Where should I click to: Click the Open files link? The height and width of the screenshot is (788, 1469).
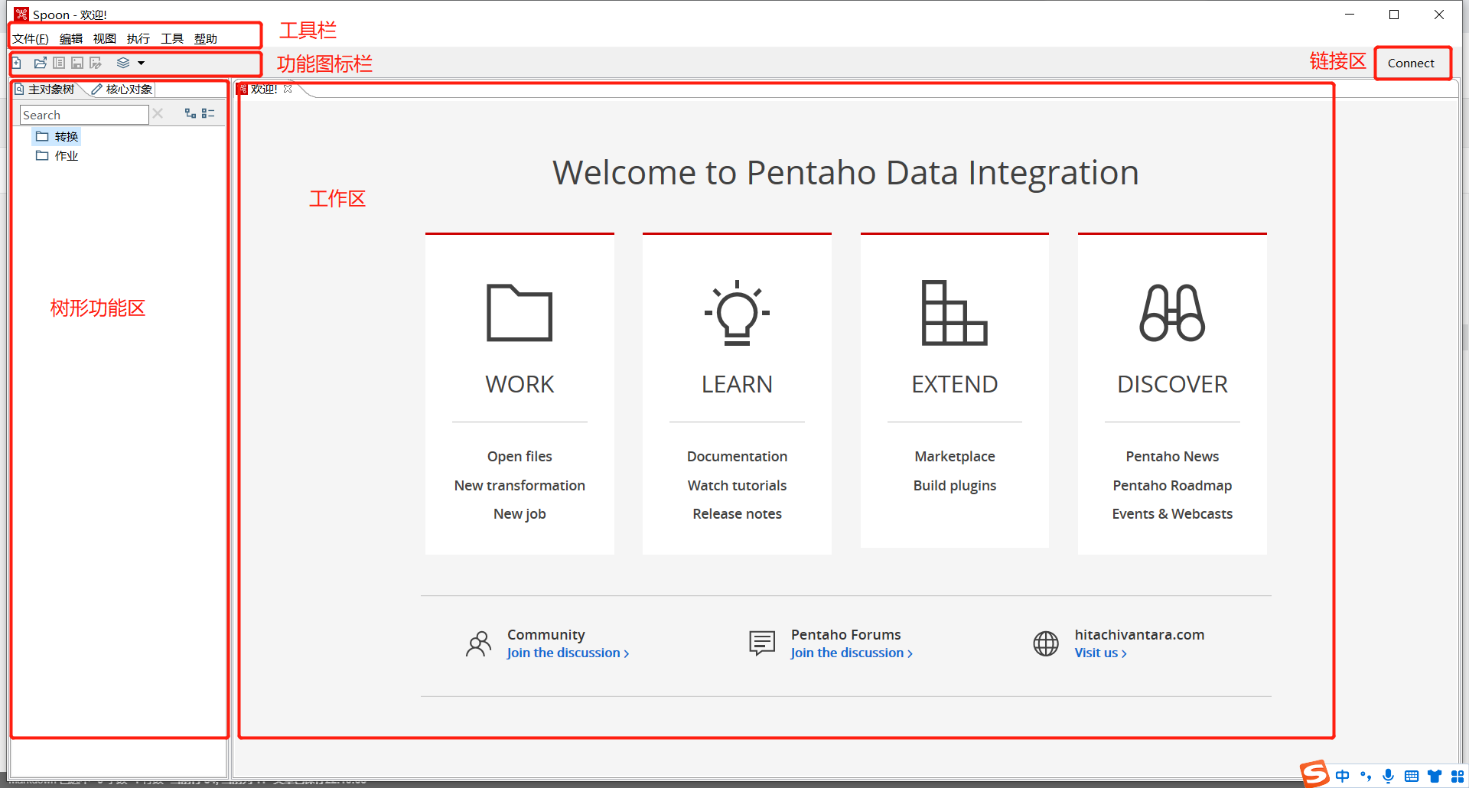point(520,457)
